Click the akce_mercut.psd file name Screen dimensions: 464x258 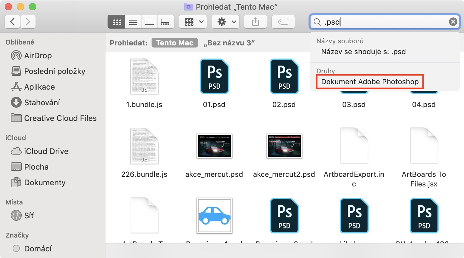pyautogui.click(x=214, y=174)
